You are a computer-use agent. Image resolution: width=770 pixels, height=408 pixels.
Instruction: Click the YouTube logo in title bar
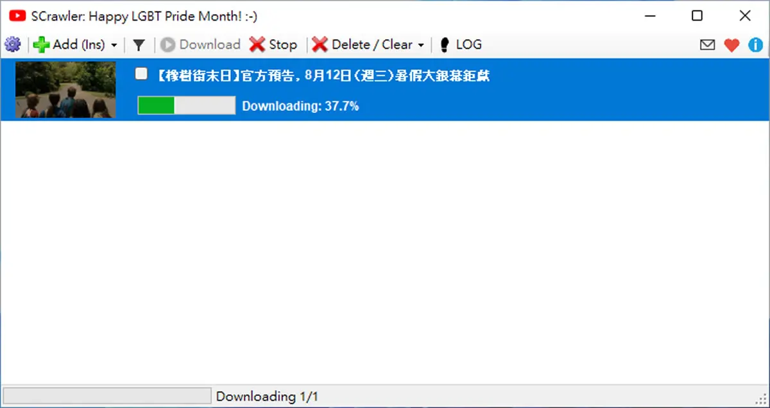pyautogui.click(x=17, y=16)
